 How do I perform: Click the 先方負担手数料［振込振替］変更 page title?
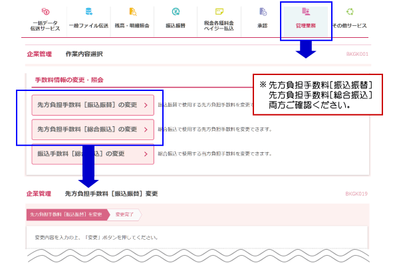pos(112,194)
